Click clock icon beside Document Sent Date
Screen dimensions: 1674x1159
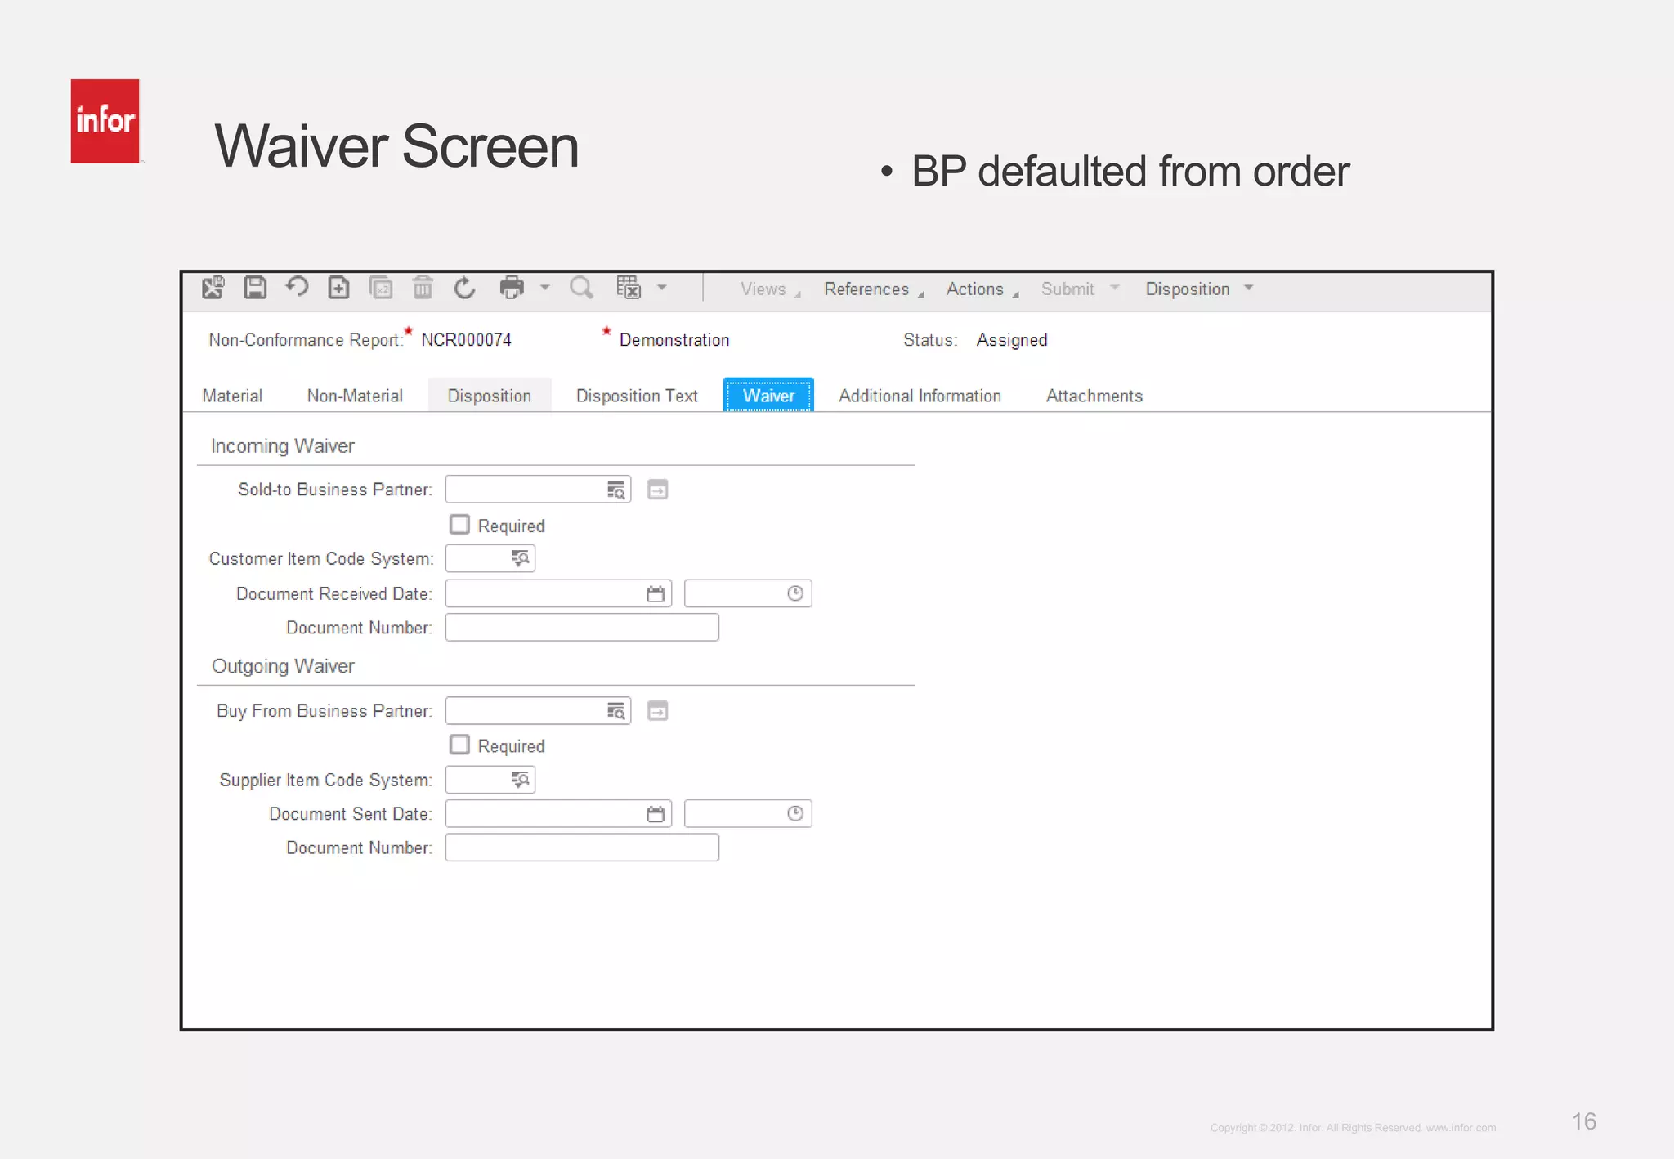(795, 814)
